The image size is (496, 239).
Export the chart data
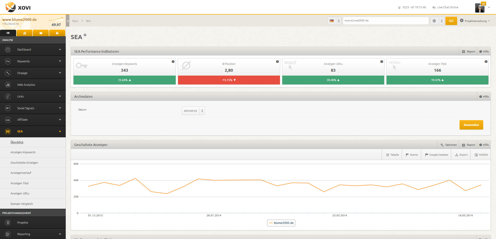(461, 155)
